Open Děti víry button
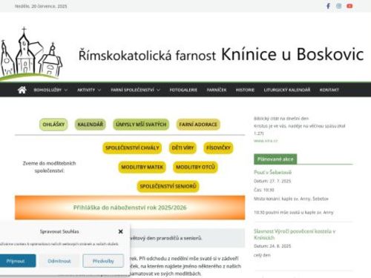 tap(183, 148)
